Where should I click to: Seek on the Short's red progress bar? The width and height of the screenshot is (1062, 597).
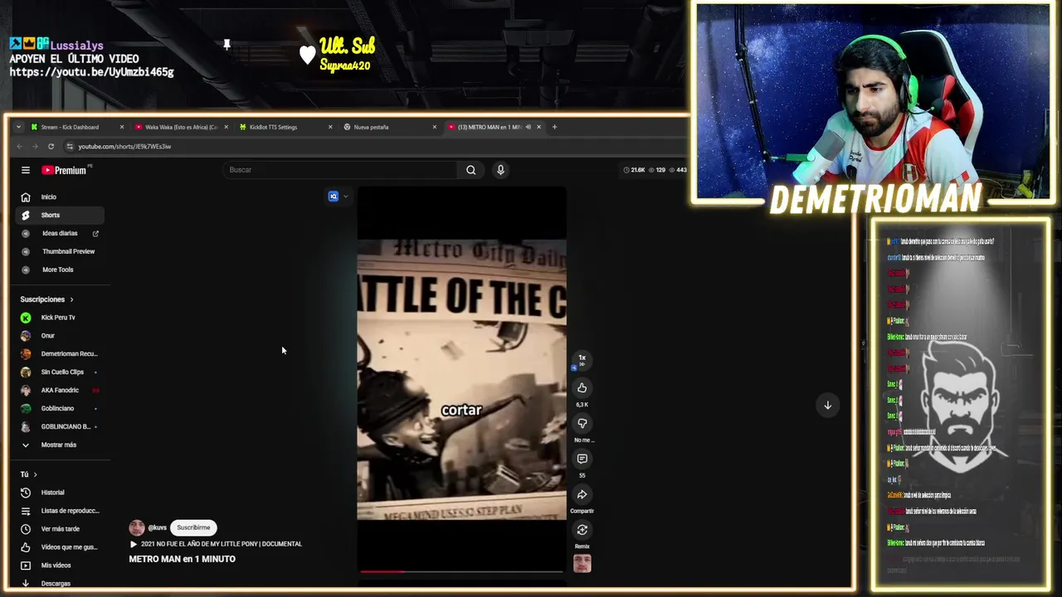[462, 571]
